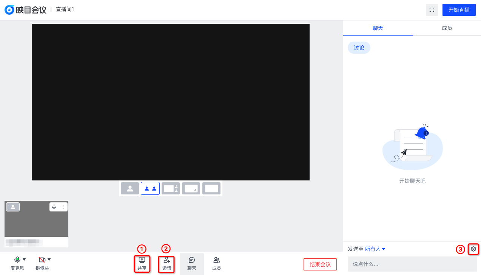The image size is (481, 275).
Task: Open the 成员 list from the bottom toolbar
Action: pyautogui.click(x=217, y=264)
